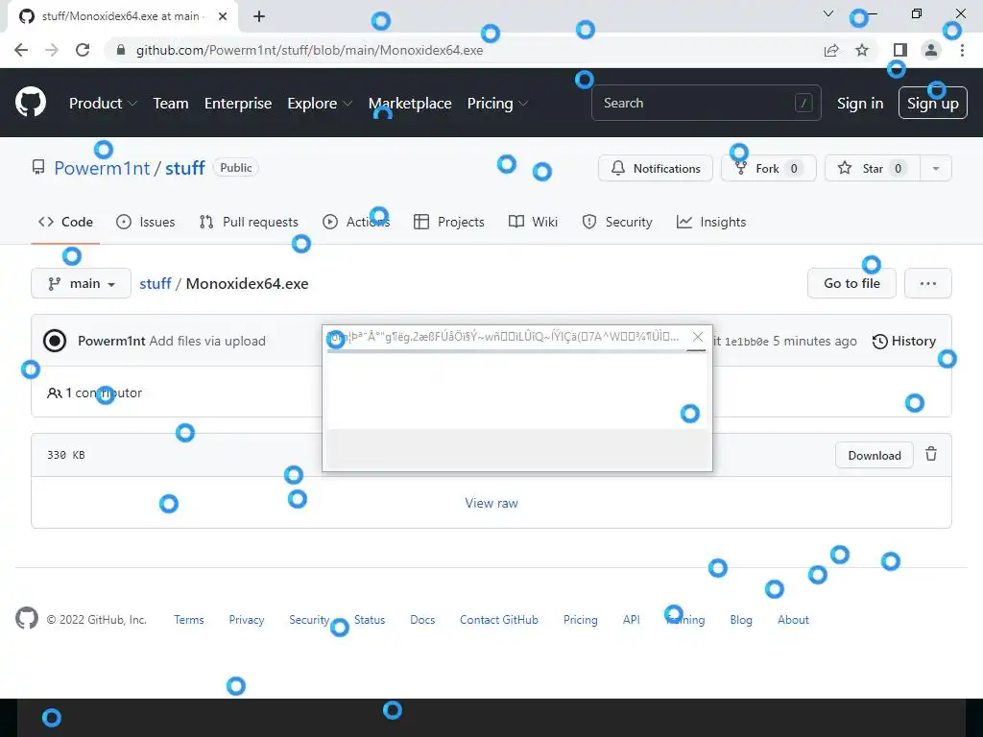Image resolution: width=983 pixels, height=737 pixels.
Task: Fork the repository
Action: pyautogui.click(x=769, y=168)
